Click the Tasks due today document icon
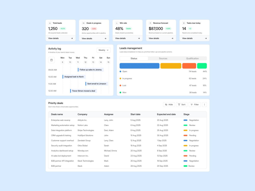The image size is (255, 191). 184,23
